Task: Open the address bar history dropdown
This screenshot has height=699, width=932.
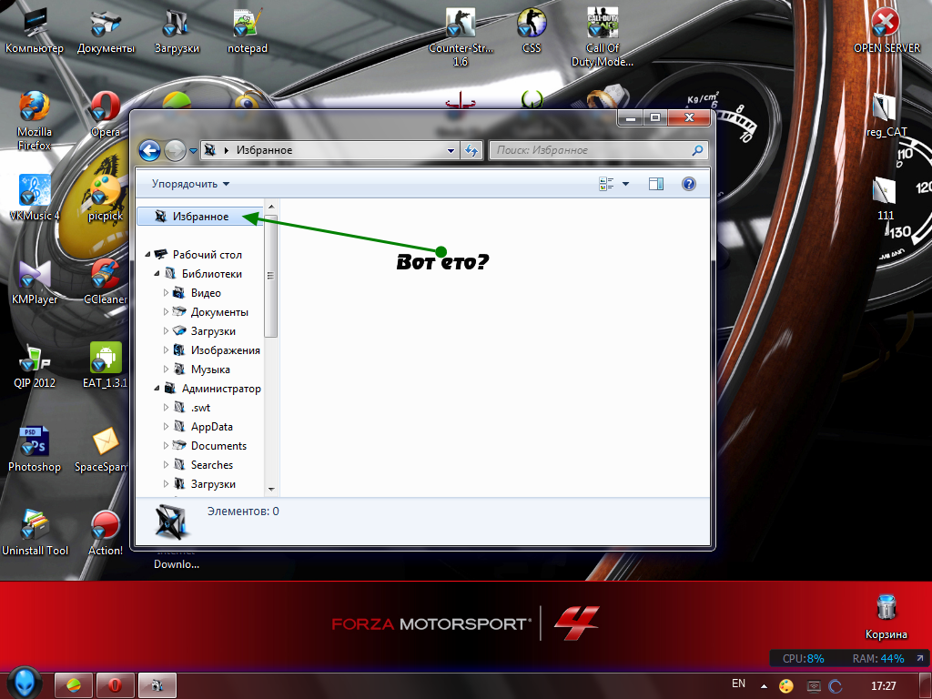Action: (x=451, y=150)
